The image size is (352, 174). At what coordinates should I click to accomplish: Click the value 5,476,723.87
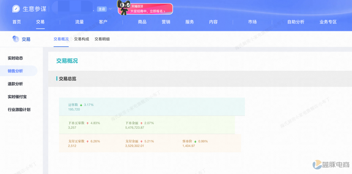(x=135, y=128)
